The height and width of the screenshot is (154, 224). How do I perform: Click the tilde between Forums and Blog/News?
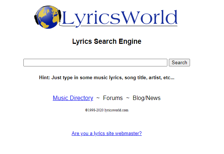point(128,98)
